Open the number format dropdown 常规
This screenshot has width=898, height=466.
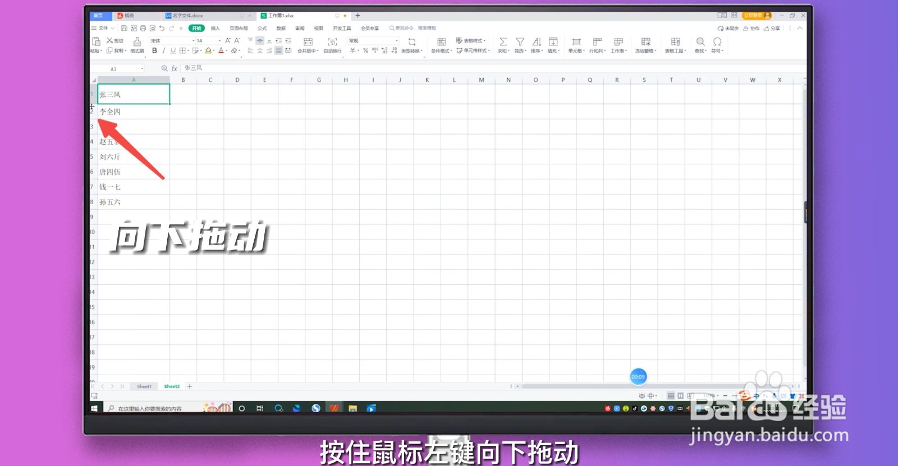coord(373,40)
